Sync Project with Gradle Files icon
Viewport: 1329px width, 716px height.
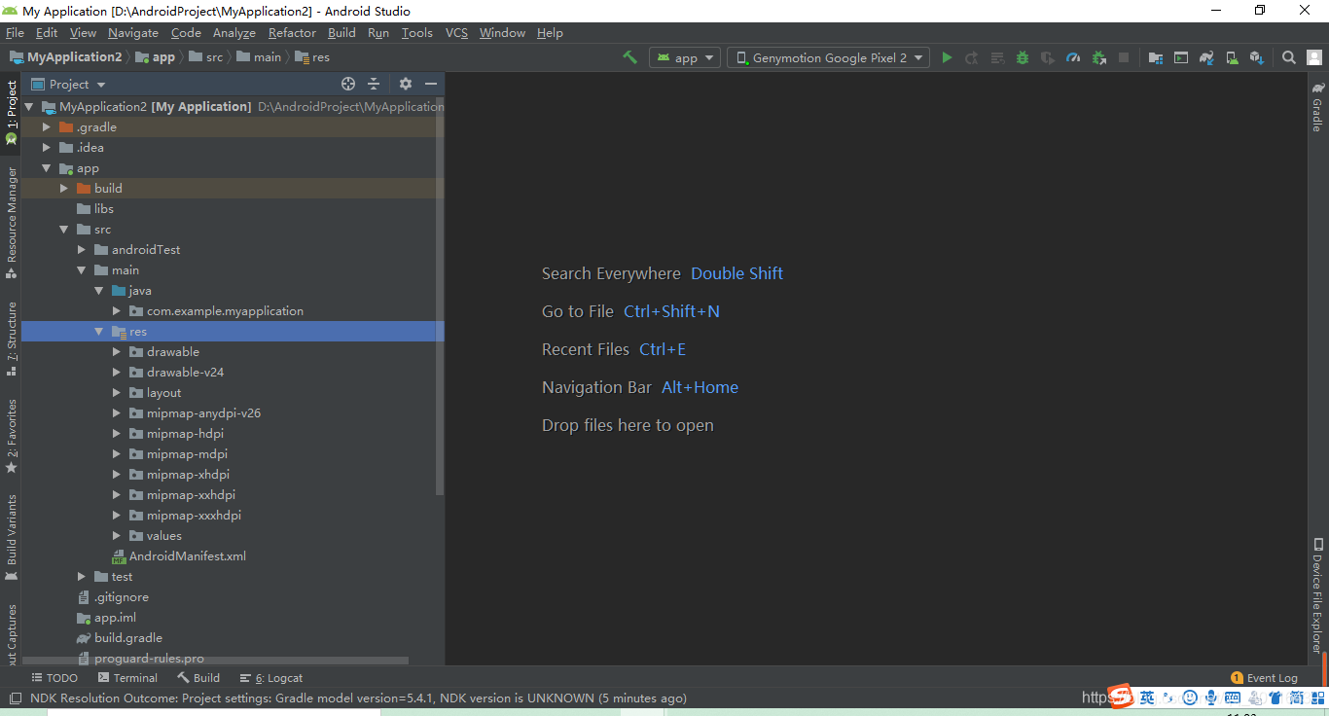tap(1206, 57)
